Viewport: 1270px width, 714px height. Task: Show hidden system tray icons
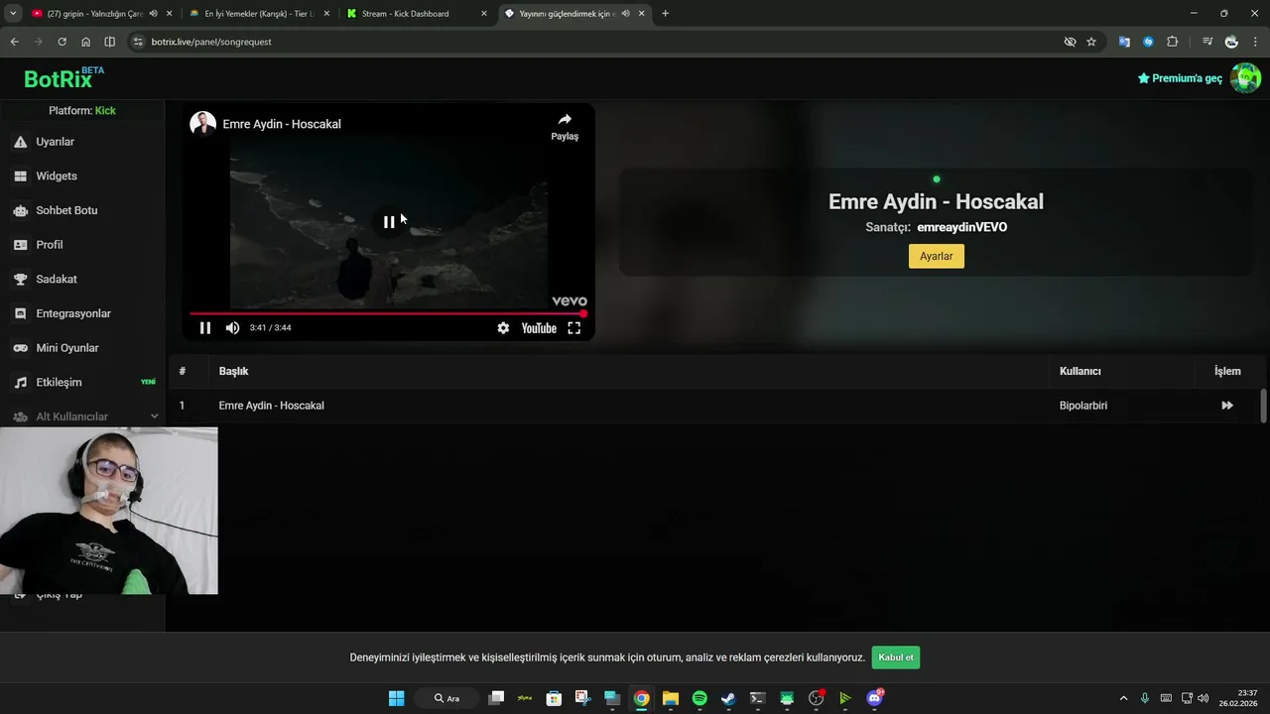tap(1123, 698)
